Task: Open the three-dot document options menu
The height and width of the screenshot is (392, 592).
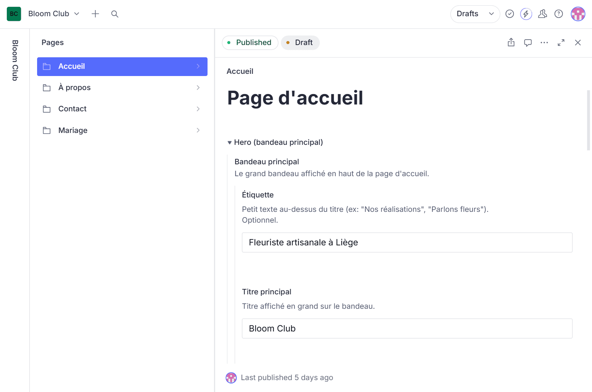Action: click(544, 43)
